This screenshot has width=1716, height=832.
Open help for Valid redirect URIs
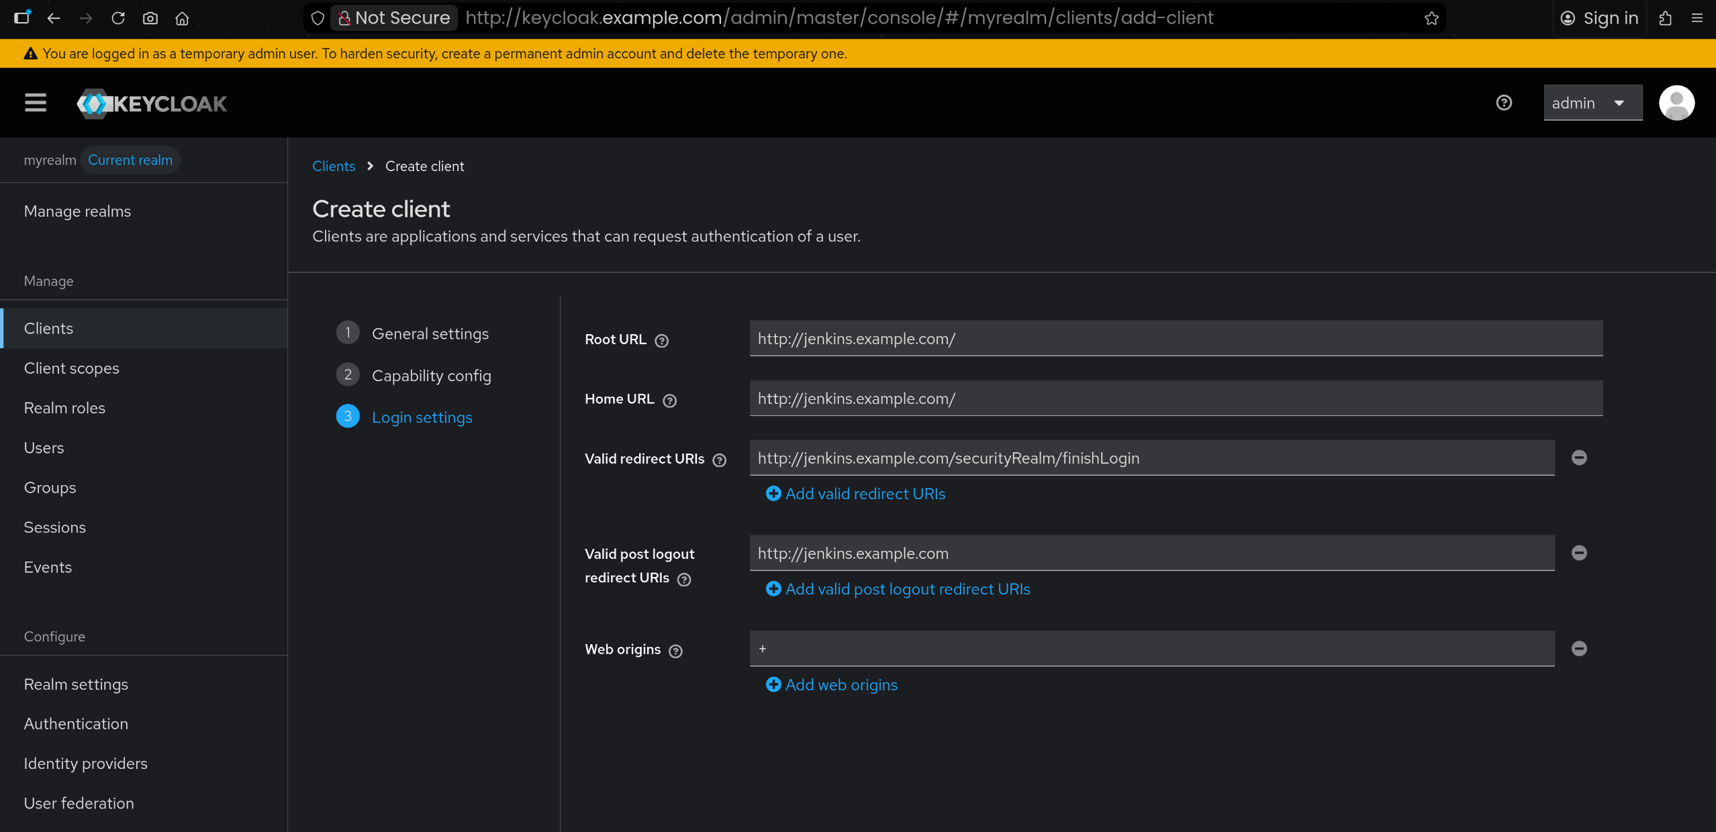pyautogui.click(x=719, y=460)
